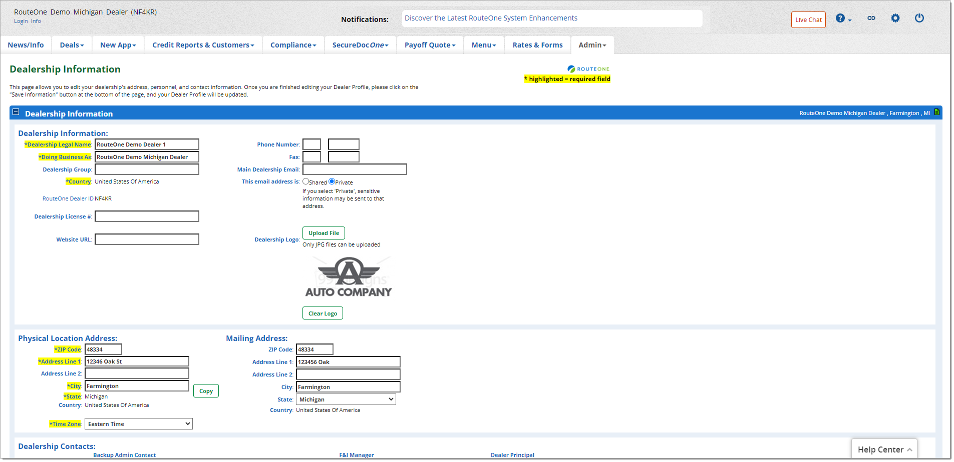954x462 pixels.
Task: Click the mailing ZIP Code field
Action: point(314,349)
